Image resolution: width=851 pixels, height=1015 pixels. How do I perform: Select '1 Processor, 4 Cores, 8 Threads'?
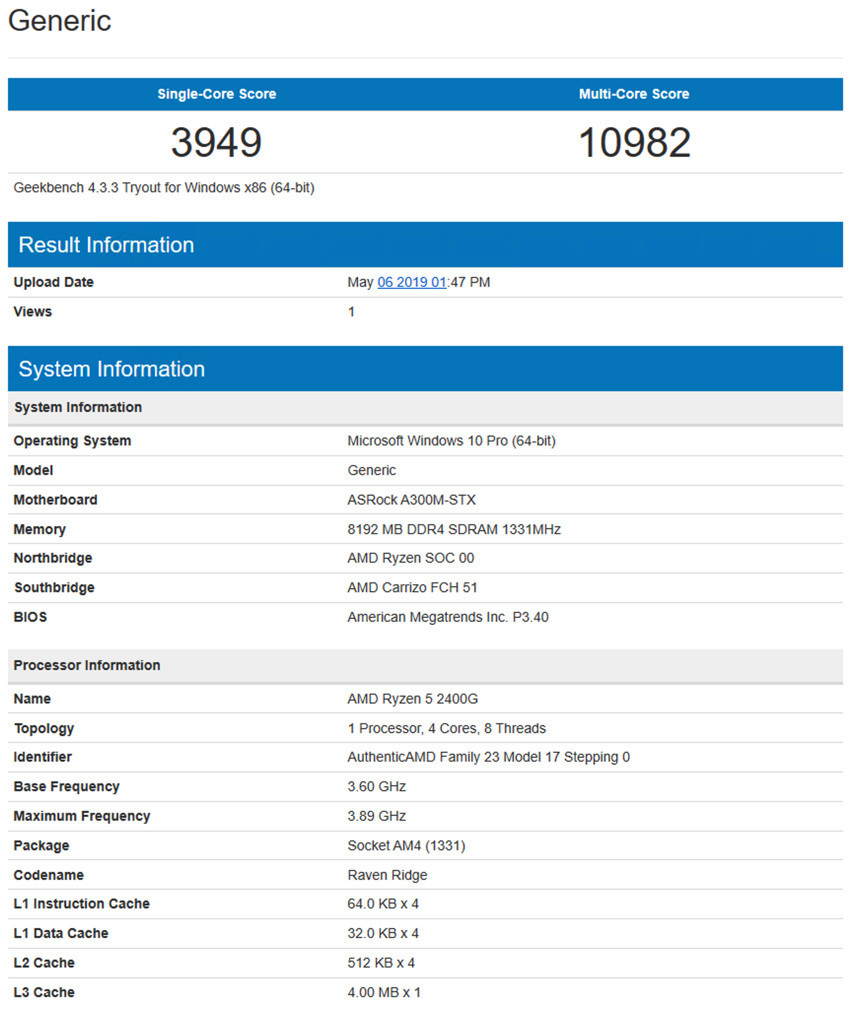tap(447, 729)
